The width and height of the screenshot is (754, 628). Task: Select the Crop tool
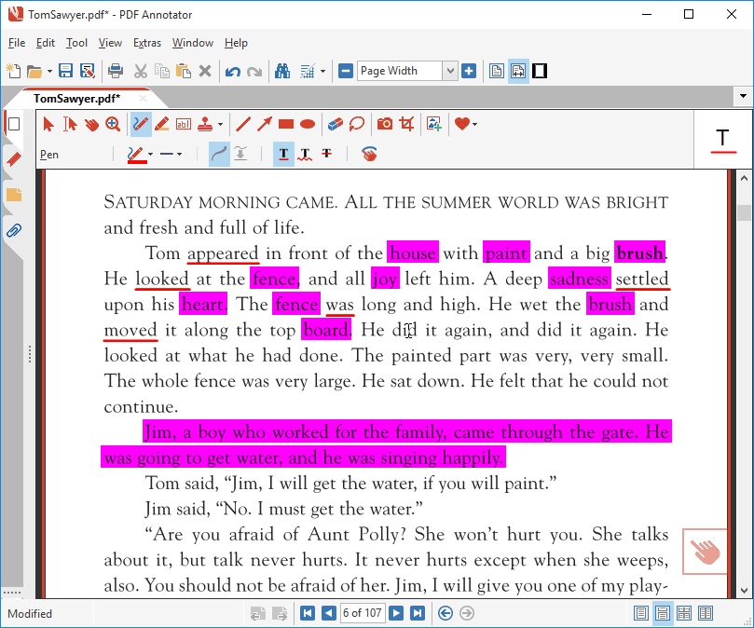pos(406,125)
